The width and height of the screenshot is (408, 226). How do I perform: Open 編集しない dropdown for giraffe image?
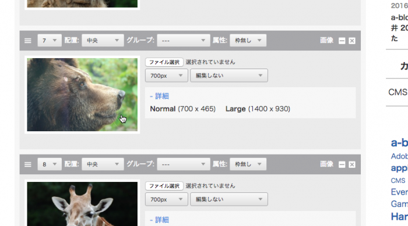[229, 199]
